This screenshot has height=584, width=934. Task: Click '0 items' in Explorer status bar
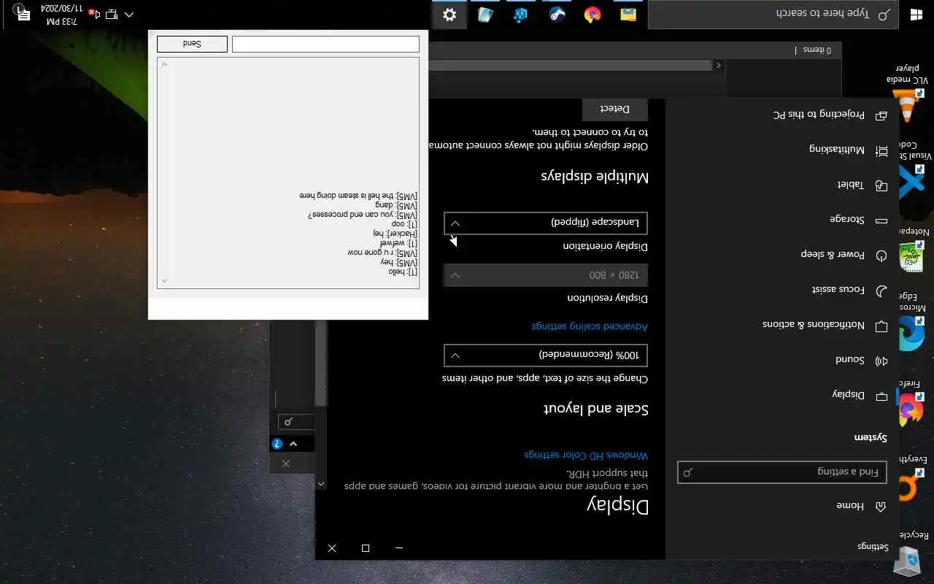(817, 50)
